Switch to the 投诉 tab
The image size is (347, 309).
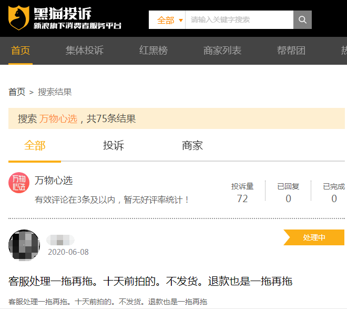pos(114,146)
